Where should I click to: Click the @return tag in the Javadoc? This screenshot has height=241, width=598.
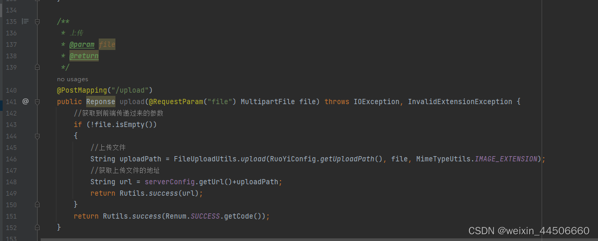84,56
